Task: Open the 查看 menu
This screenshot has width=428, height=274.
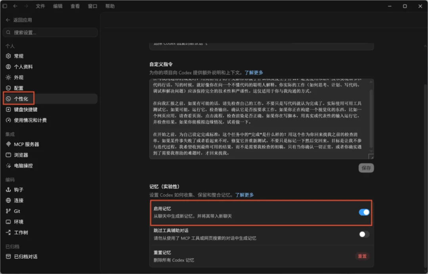Action: tap(75, 6)
